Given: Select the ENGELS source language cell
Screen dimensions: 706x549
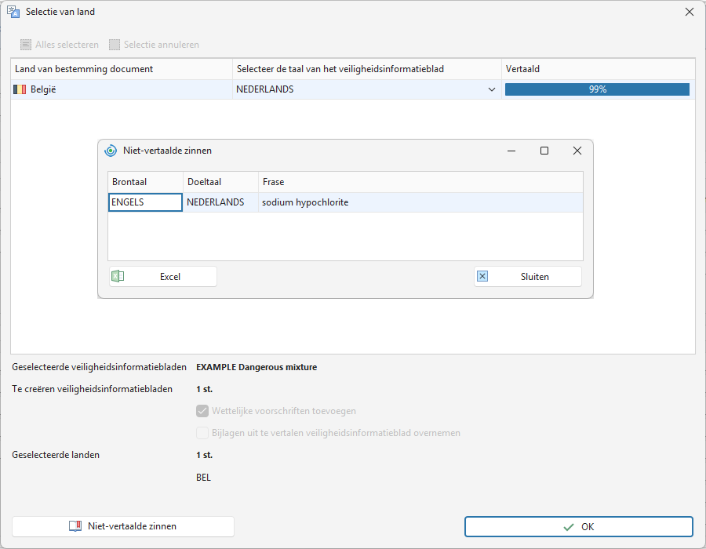Looking at the screenshot, I should [x=145, y=202].
